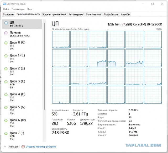Click the first logical processor graph
Screen dimensions: 168x153
[61, 40]
